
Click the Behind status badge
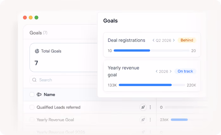click(x=187, y=40)
